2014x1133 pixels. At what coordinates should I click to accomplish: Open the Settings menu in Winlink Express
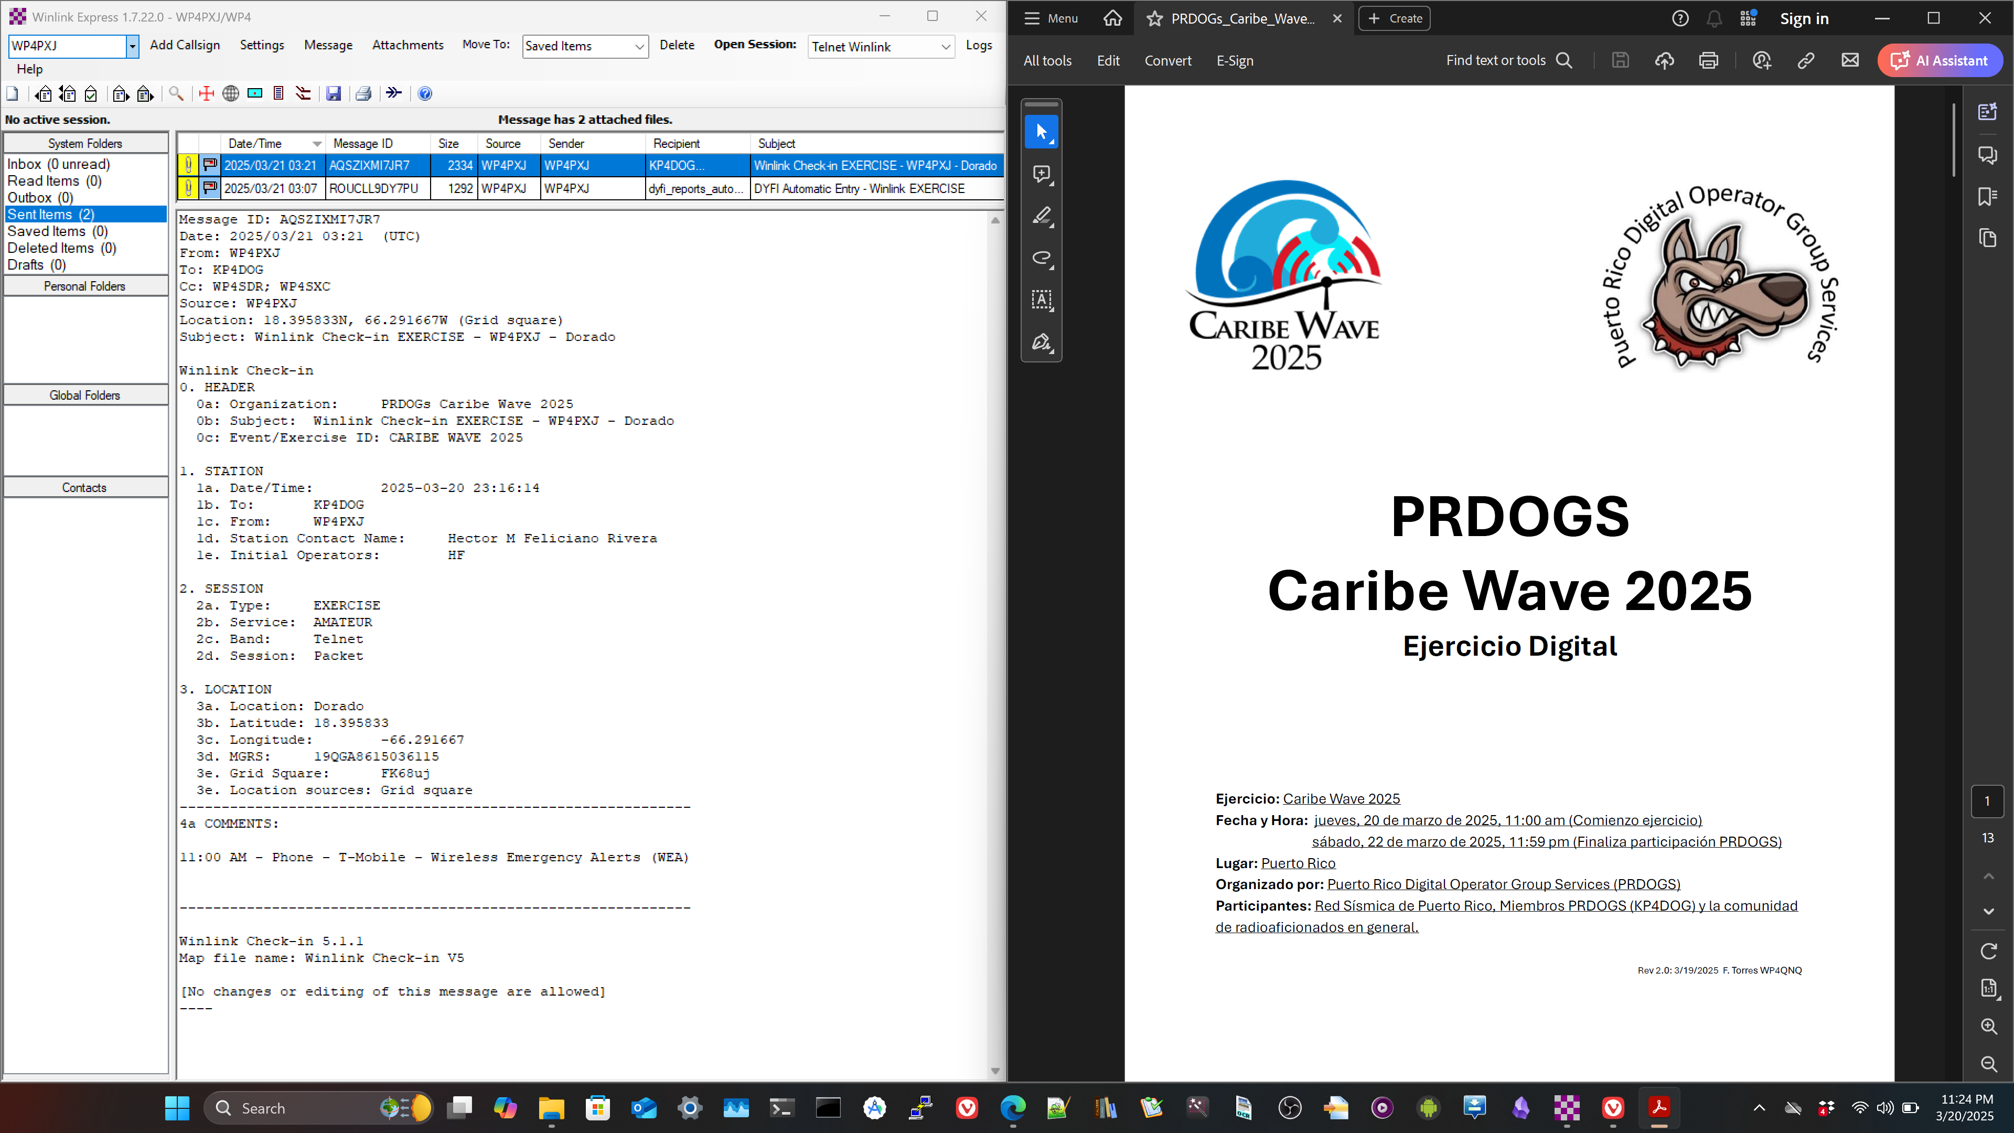coord(262,45)
